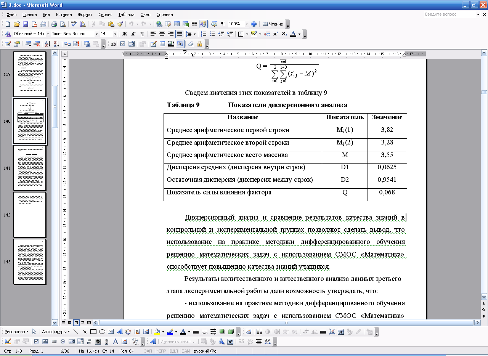Toggle bold formatting (Ж)
The height and width of the screenshot is (356, 488).
124,34
